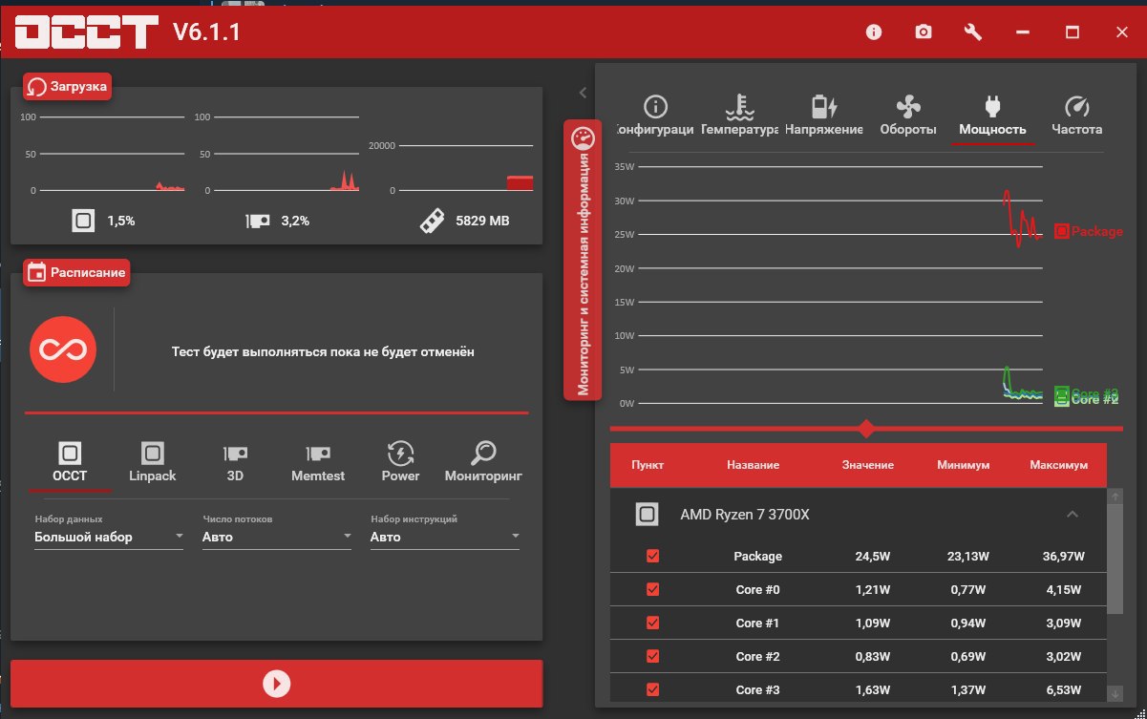Open settings via the wrench icon
This screenshot has width=1147, height=719.
pos(973,32)
